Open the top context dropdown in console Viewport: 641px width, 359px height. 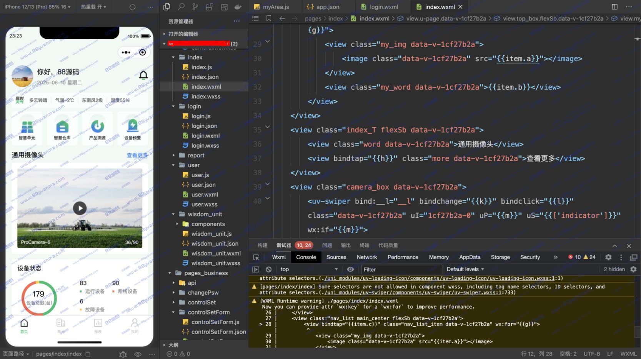[x=309, y=269]
